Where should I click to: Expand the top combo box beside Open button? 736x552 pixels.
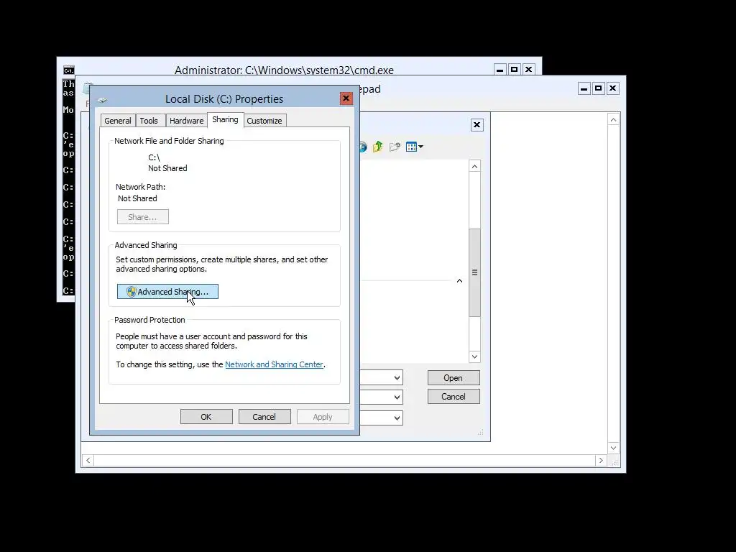click(x=397, y=378)
